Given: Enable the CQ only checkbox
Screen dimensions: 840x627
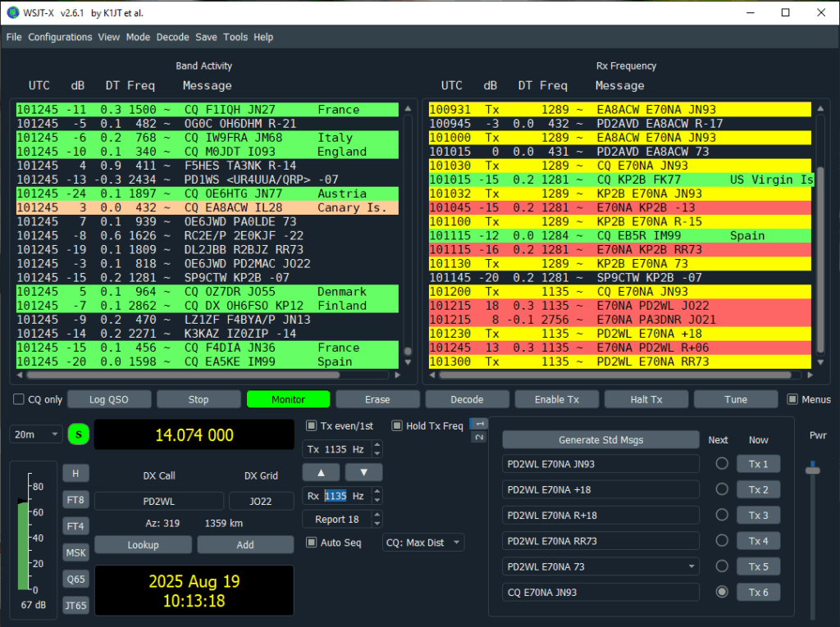Looking at the screenshot, I should (x=19, y=400).
